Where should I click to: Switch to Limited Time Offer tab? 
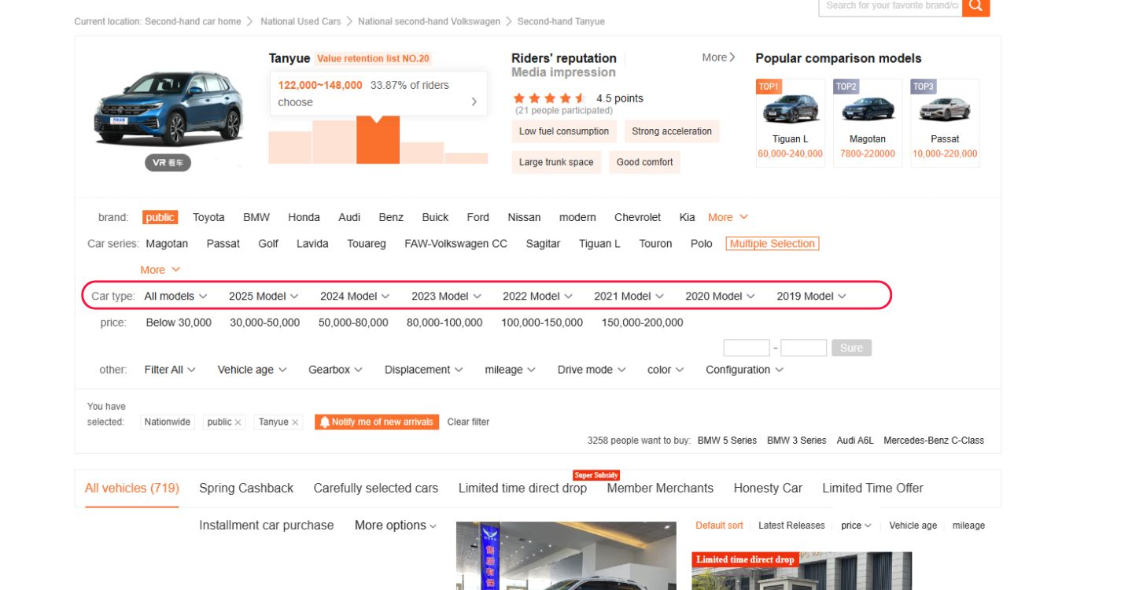point(872,489)
